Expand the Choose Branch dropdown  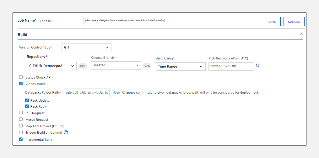coord(116,65)
